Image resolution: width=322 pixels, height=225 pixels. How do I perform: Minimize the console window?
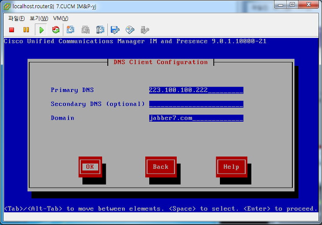tap(281, 5)
